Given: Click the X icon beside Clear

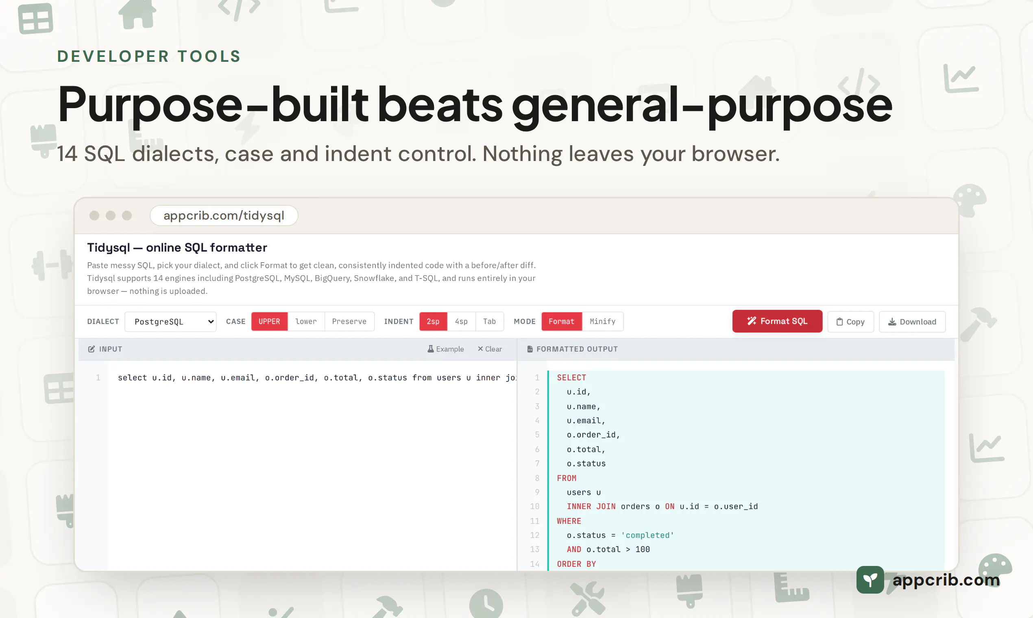Looking at the screenshot, I should click(480, 349).
